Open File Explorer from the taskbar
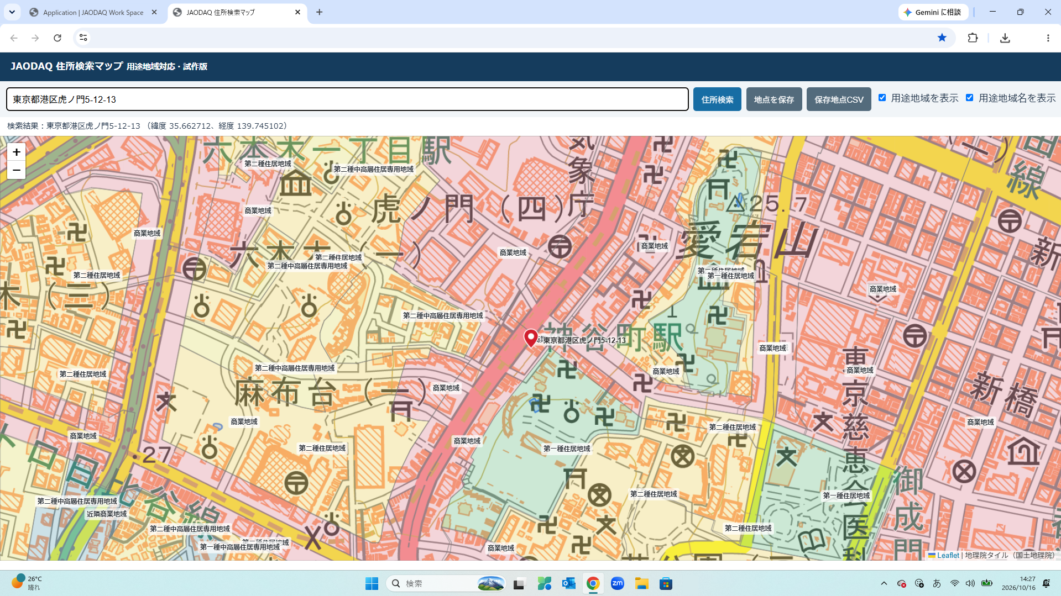The height and width of the screenshot is (596, 1061). [x=641, y=583]
